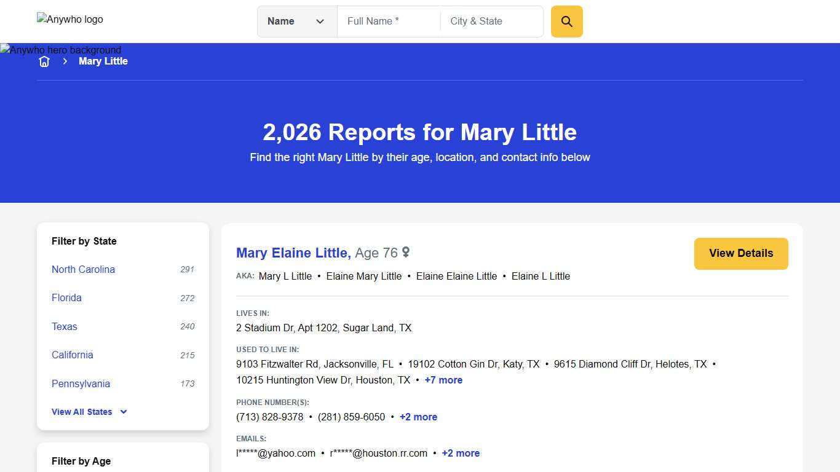Click the View Details button

point(740,253)
